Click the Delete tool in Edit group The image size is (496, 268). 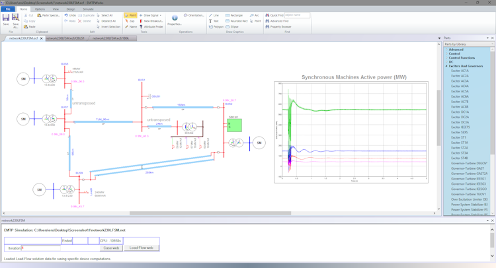point(85,21)
